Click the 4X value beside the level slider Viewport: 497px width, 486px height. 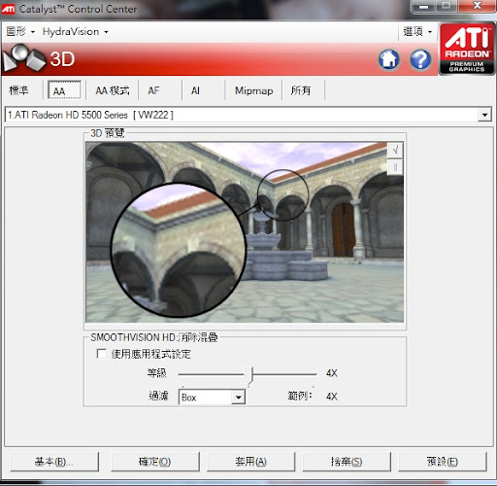(x=332, y=373)
